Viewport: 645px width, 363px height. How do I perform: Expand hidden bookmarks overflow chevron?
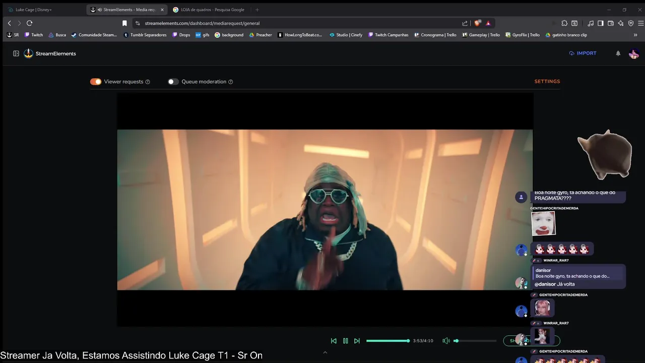[x=635, y=35]
